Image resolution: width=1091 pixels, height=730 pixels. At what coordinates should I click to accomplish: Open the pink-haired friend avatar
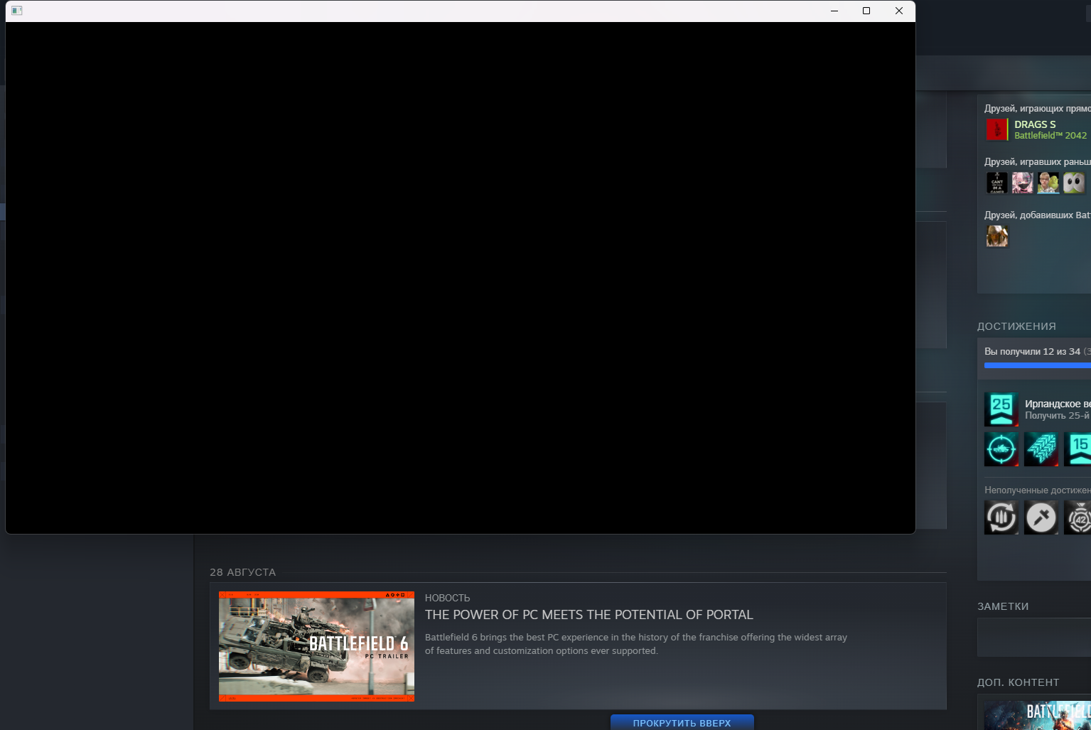tap(1023, 183)
